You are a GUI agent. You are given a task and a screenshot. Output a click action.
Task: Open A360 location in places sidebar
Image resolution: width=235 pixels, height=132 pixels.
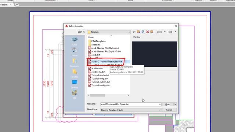[75, 41]
